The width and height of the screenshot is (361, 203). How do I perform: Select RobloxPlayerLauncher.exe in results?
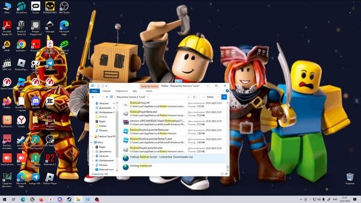(175, 149)
